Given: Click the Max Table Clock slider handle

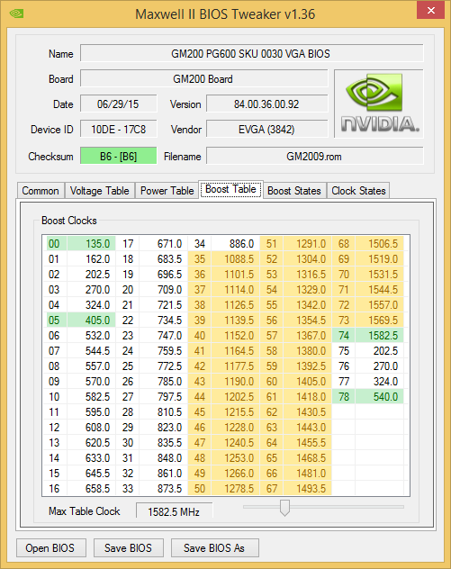Looking at the screenshot, I should 284,507.
